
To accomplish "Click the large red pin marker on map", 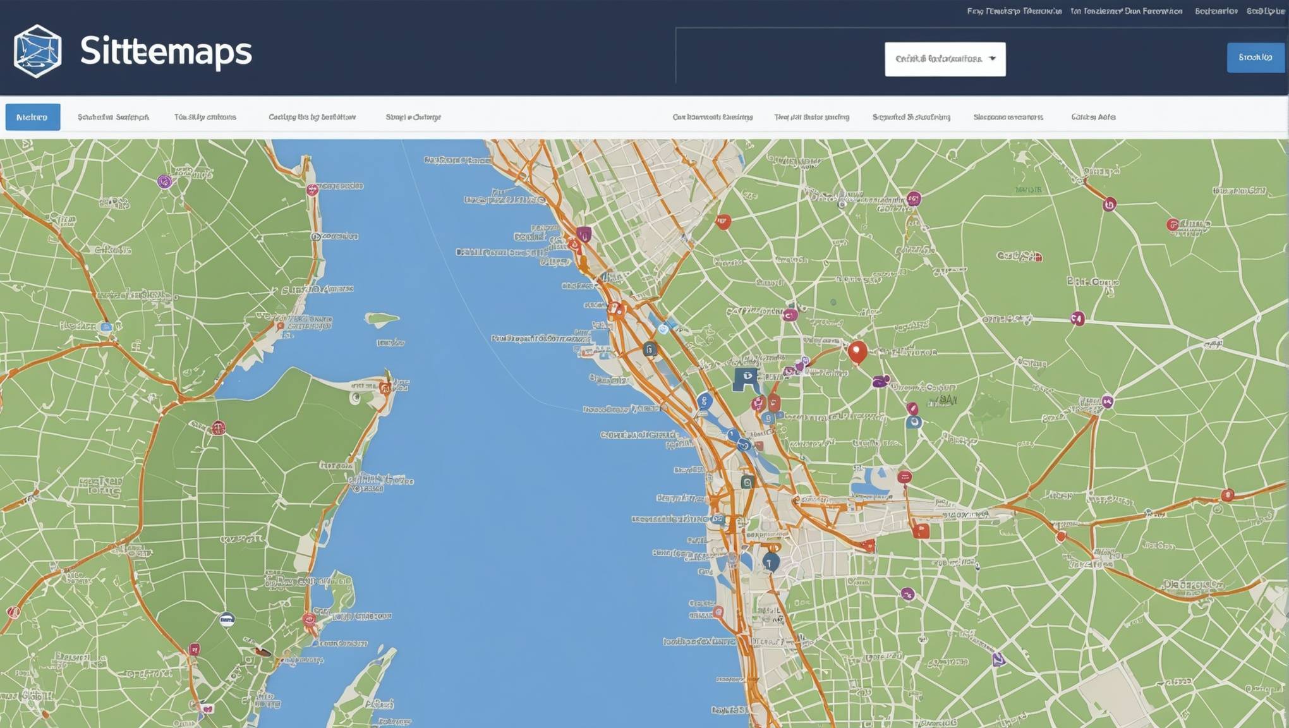I will (x=857, y=351).
